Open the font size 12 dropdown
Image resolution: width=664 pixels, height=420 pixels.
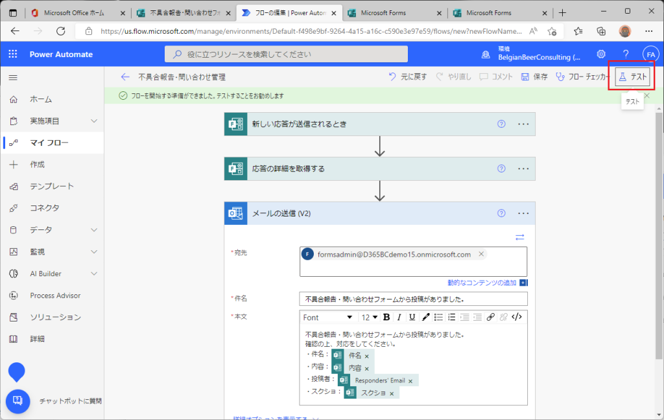coord(369,317)
